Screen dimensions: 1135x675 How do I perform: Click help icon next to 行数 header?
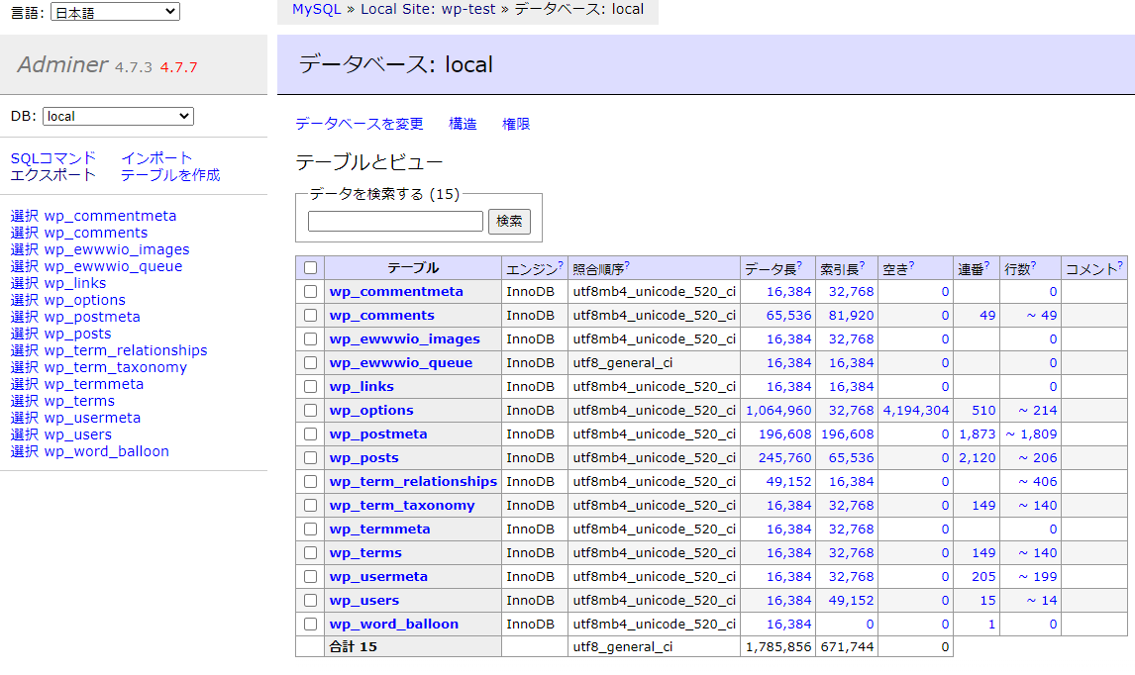[1034, 265]
